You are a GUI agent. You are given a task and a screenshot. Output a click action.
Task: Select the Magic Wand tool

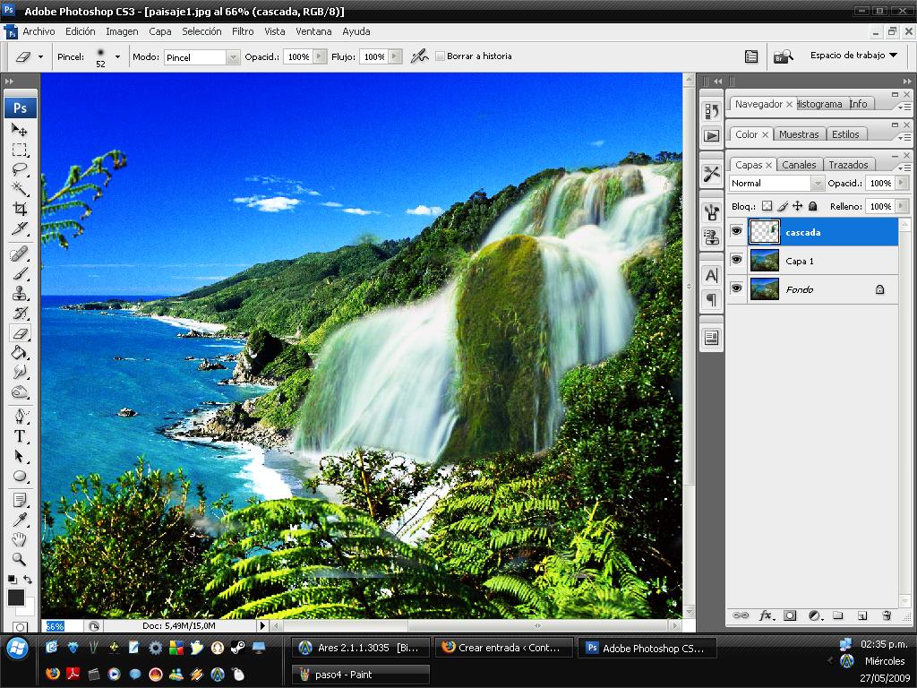(x=20, y=189)
